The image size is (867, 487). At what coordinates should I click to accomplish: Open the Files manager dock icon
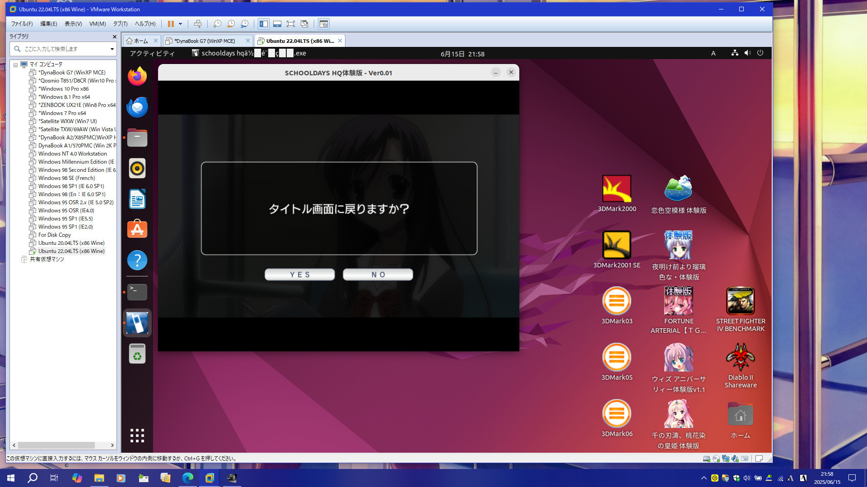coord(137,138)
